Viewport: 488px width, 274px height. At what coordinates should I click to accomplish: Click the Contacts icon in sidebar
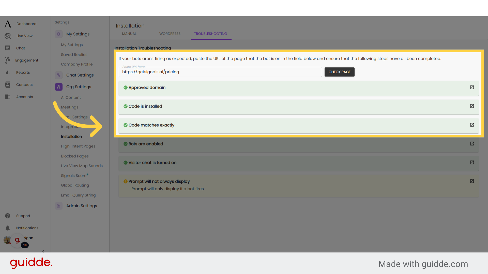pyautogui.click(x=8, y=85)
